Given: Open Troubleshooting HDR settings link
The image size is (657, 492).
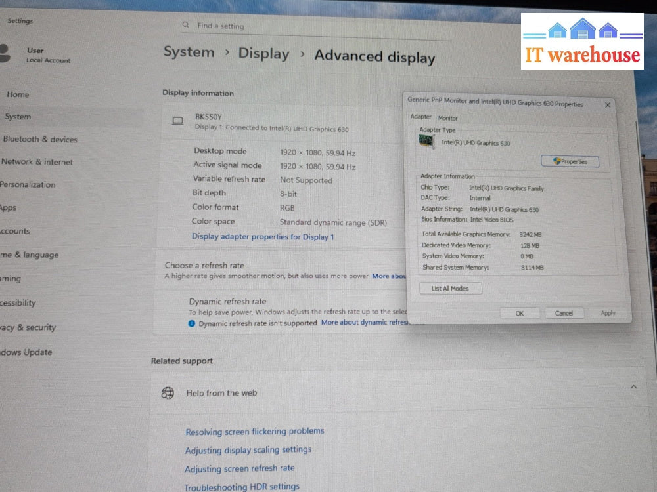Looking at the screenshot, I should [242, 487].
